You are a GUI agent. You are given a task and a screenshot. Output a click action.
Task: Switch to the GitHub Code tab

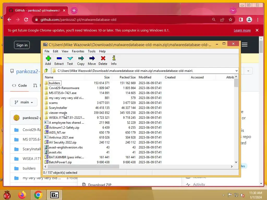point(19,85)
